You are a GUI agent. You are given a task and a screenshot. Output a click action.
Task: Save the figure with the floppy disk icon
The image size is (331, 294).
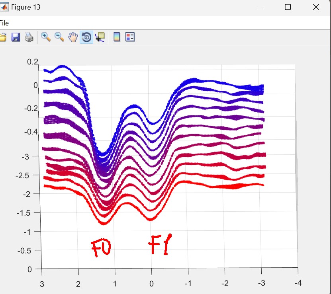[16, 37]
